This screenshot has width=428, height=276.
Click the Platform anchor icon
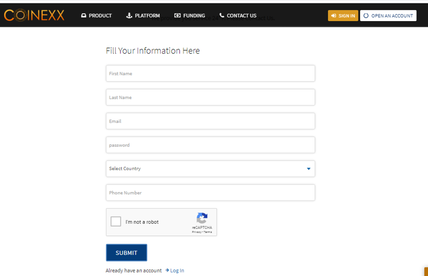tap(129, 16)
